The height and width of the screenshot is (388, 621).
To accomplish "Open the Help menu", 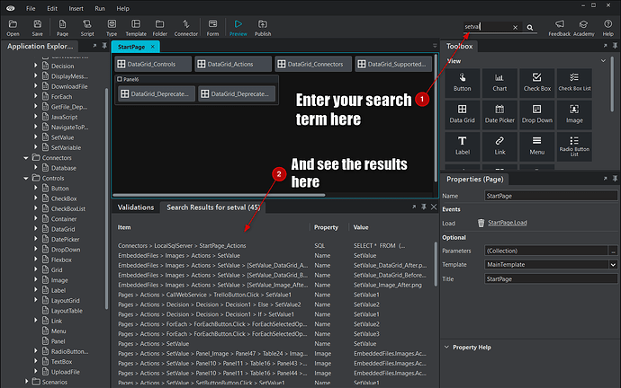I will [122, 8].
